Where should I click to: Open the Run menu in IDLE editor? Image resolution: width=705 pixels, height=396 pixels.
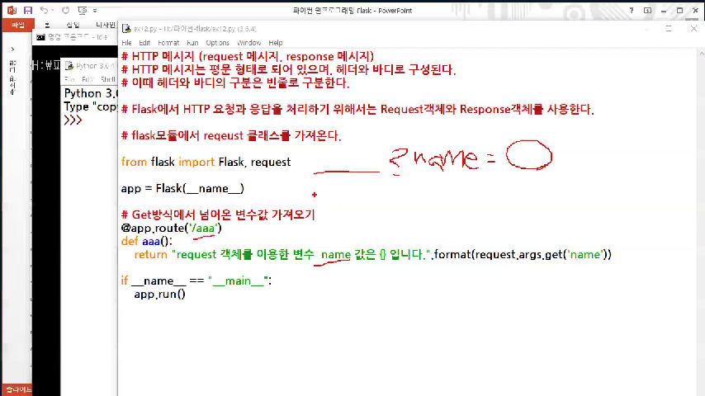192,43
